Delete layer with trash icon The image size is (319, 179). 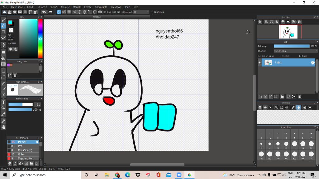(300, 97)
